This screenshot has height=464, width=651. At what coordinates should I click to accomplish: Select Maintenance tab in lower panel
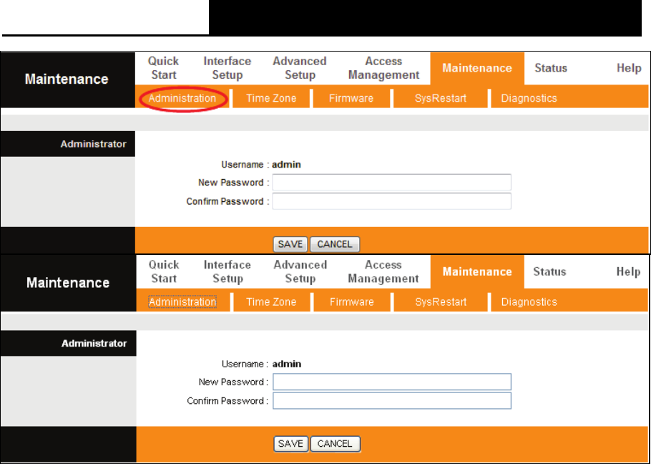pyautogui.click(x=477, y=271)
